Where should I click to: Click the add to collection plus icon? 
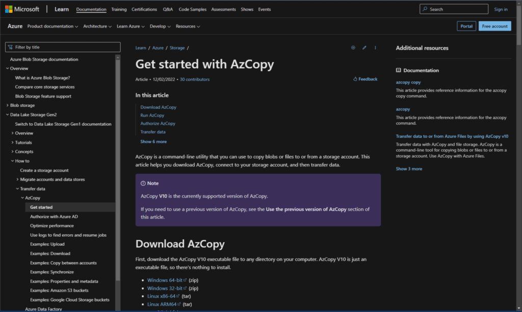353,47
